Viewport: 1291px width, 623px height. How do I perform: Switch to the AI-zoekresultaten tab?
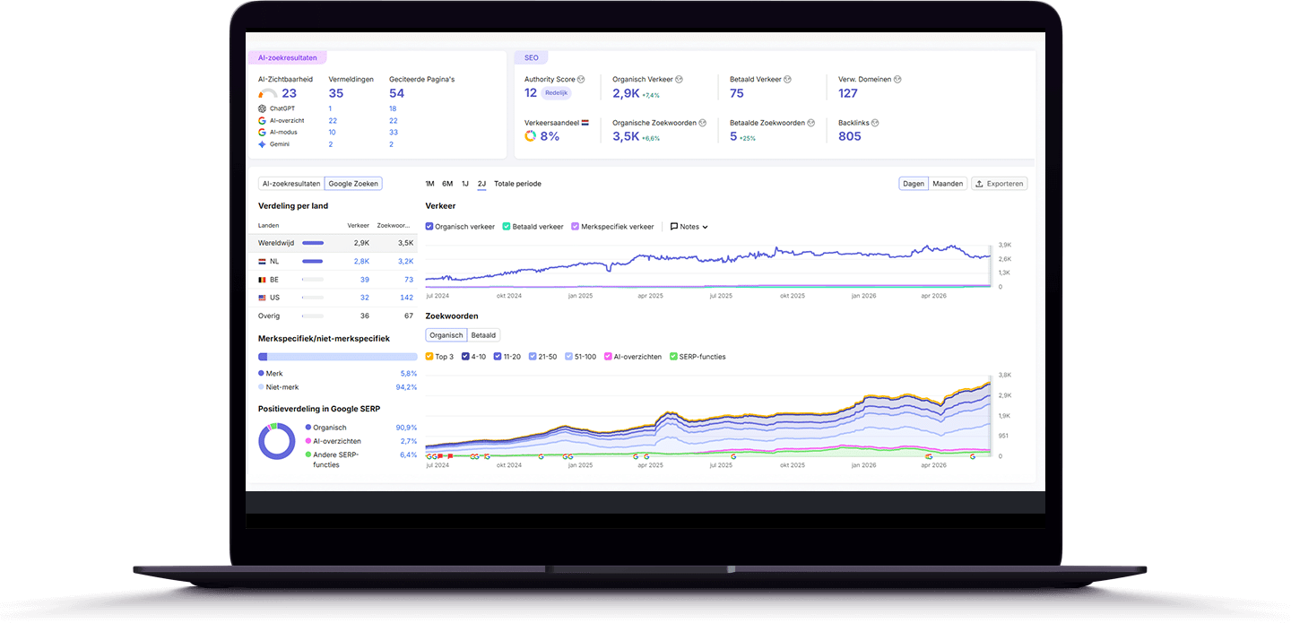click(x=290, y=184)
